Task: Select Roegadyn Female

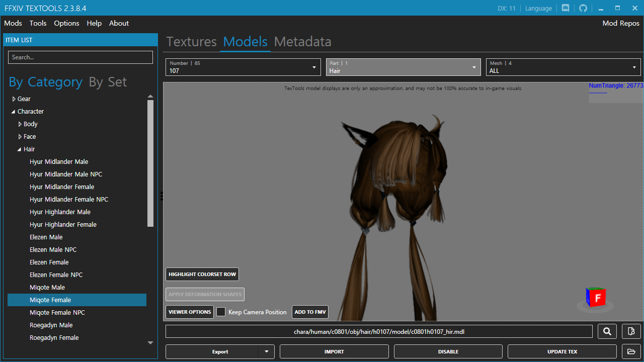Action: [x=54, y=338]
